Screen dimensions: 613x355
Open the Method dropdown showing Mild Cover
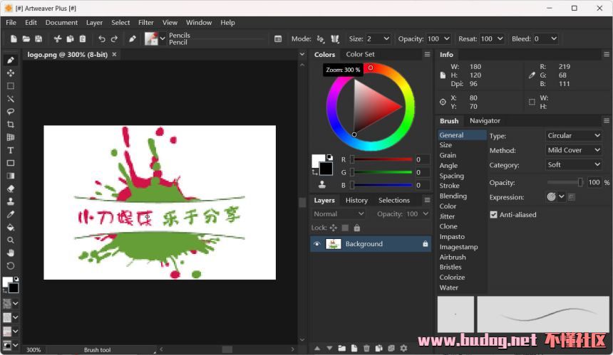(x=574, y=150)
